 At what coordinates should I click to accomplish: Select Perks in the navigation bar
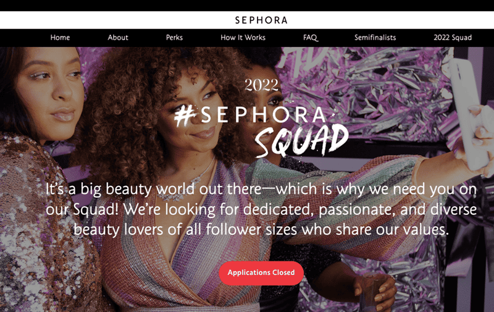174,38
